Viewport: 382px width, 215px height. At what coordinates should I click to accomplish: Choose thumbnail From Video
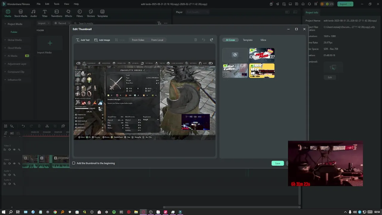[x=138, y=40]
